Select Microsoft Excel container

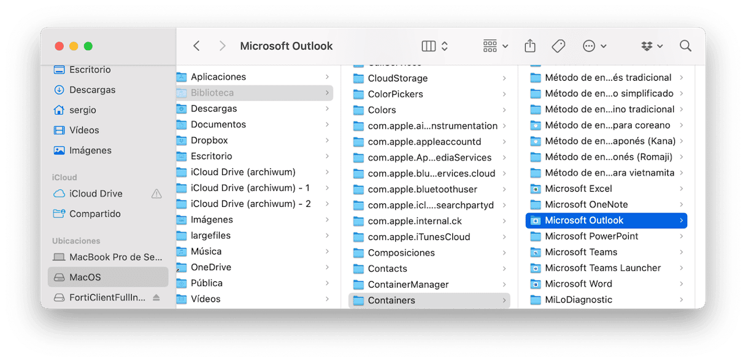(606, 189)
